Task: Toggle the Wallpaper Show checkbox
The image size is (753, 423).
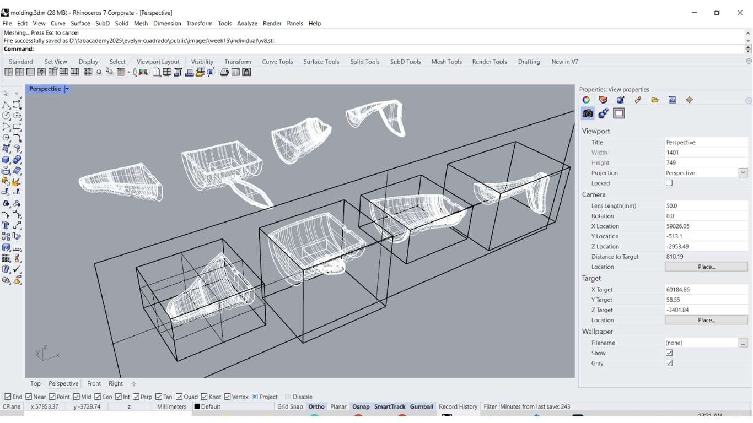Action: point(669,353)
